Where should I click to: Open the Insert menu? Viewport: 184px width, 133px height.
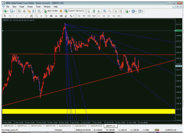point(22,7)
